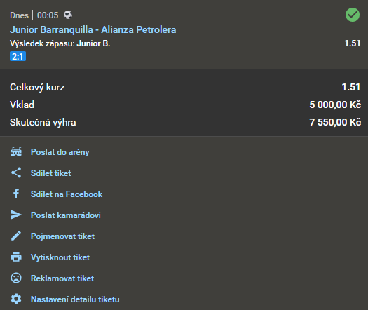The image size is (368, 310).
Task: Click the soccer ball sport icon
Action: [68, 15]
